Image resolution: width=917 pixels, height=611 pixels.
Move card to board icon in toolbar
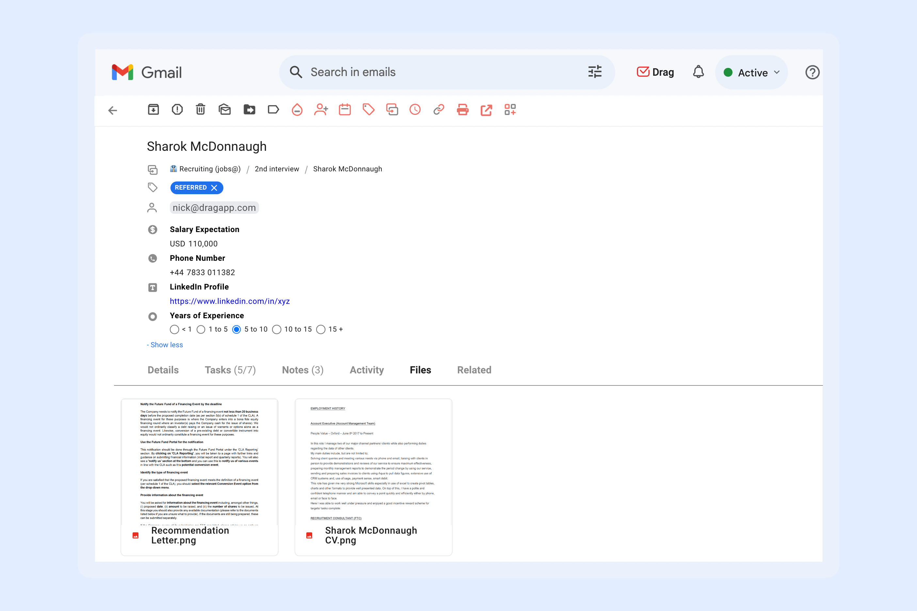tap(392, 109)
